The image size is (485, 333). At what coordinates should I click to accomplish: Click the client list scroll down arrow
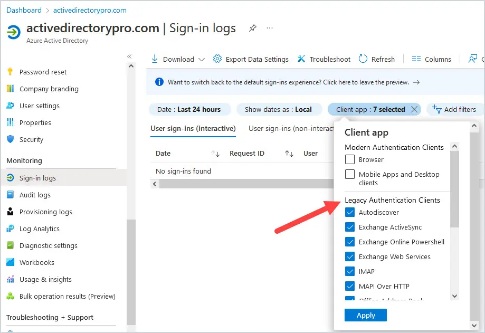[x=454, y=296]
